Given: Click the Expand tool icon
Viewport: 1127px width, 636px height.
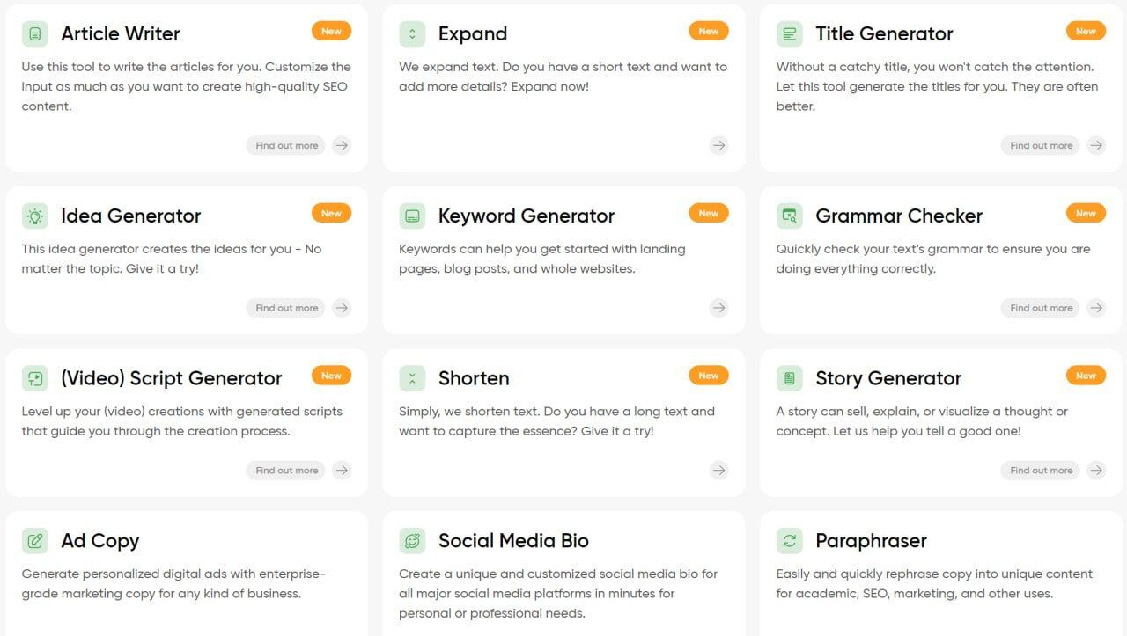Looking at the screenshot, I should coord(412,34).
